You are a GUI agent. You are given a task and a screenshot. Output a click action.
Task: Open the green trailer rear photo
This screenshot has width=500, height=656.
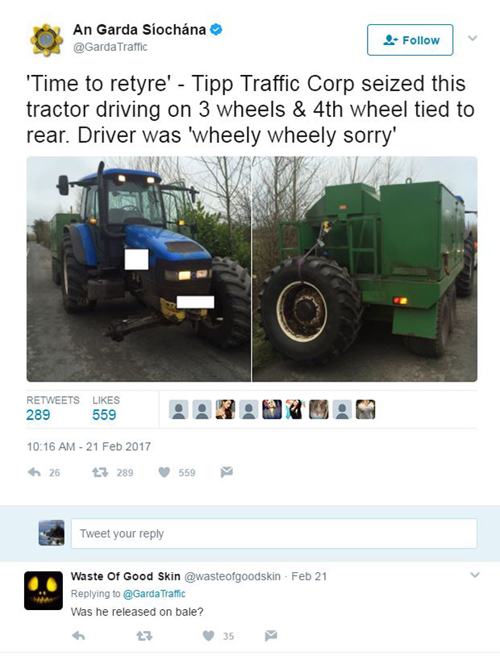[365, 269]
